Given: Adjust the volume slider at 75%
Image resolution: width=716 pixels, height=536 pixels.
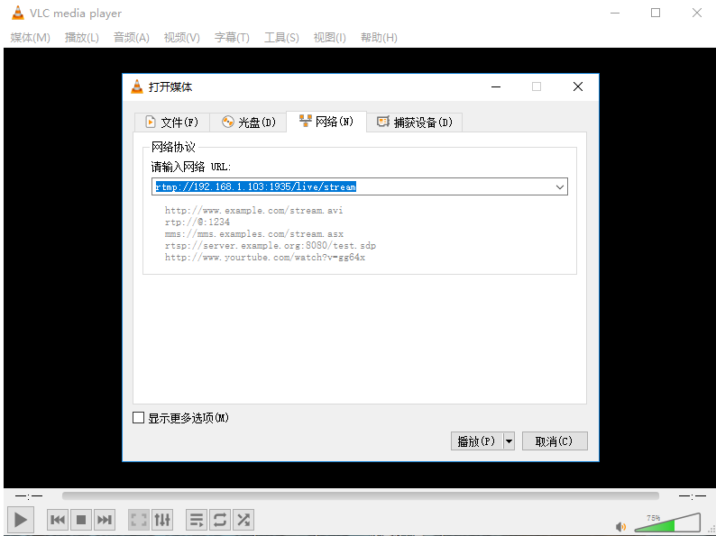Looking at the screenshot, I should pyautogui.click(x=667, y=523).
